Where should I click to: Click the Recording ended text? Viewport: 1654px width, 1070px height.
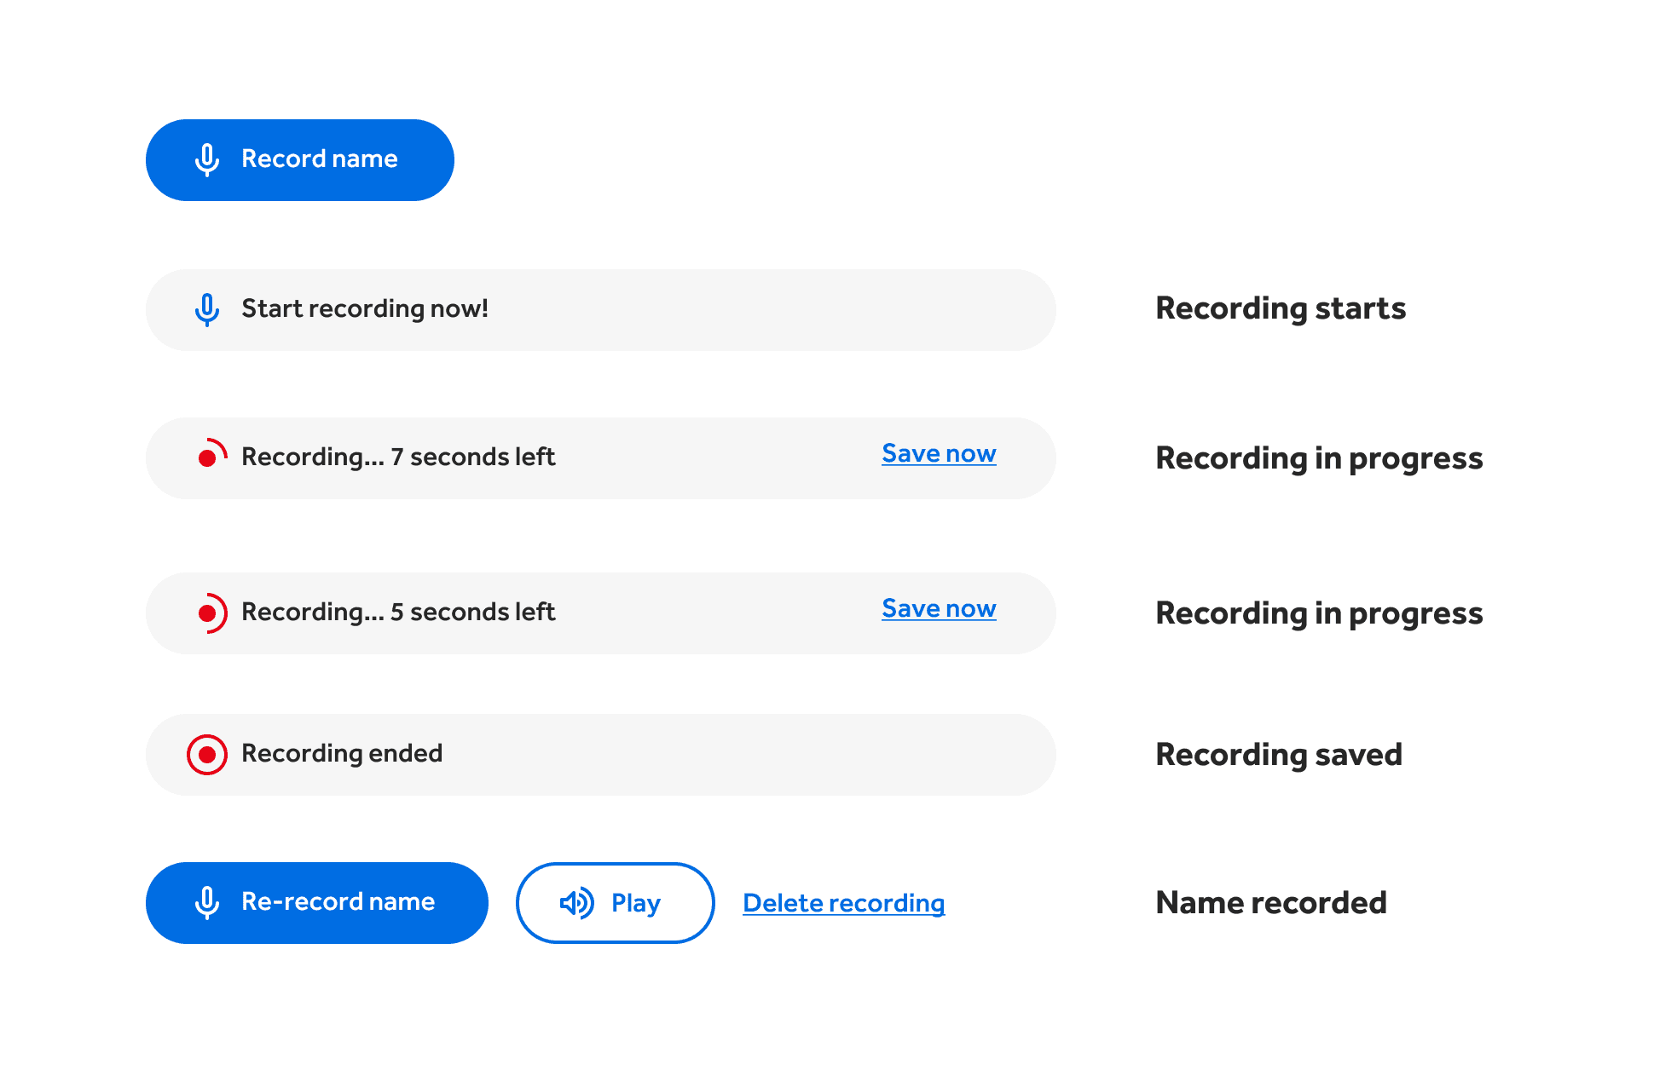342,754
